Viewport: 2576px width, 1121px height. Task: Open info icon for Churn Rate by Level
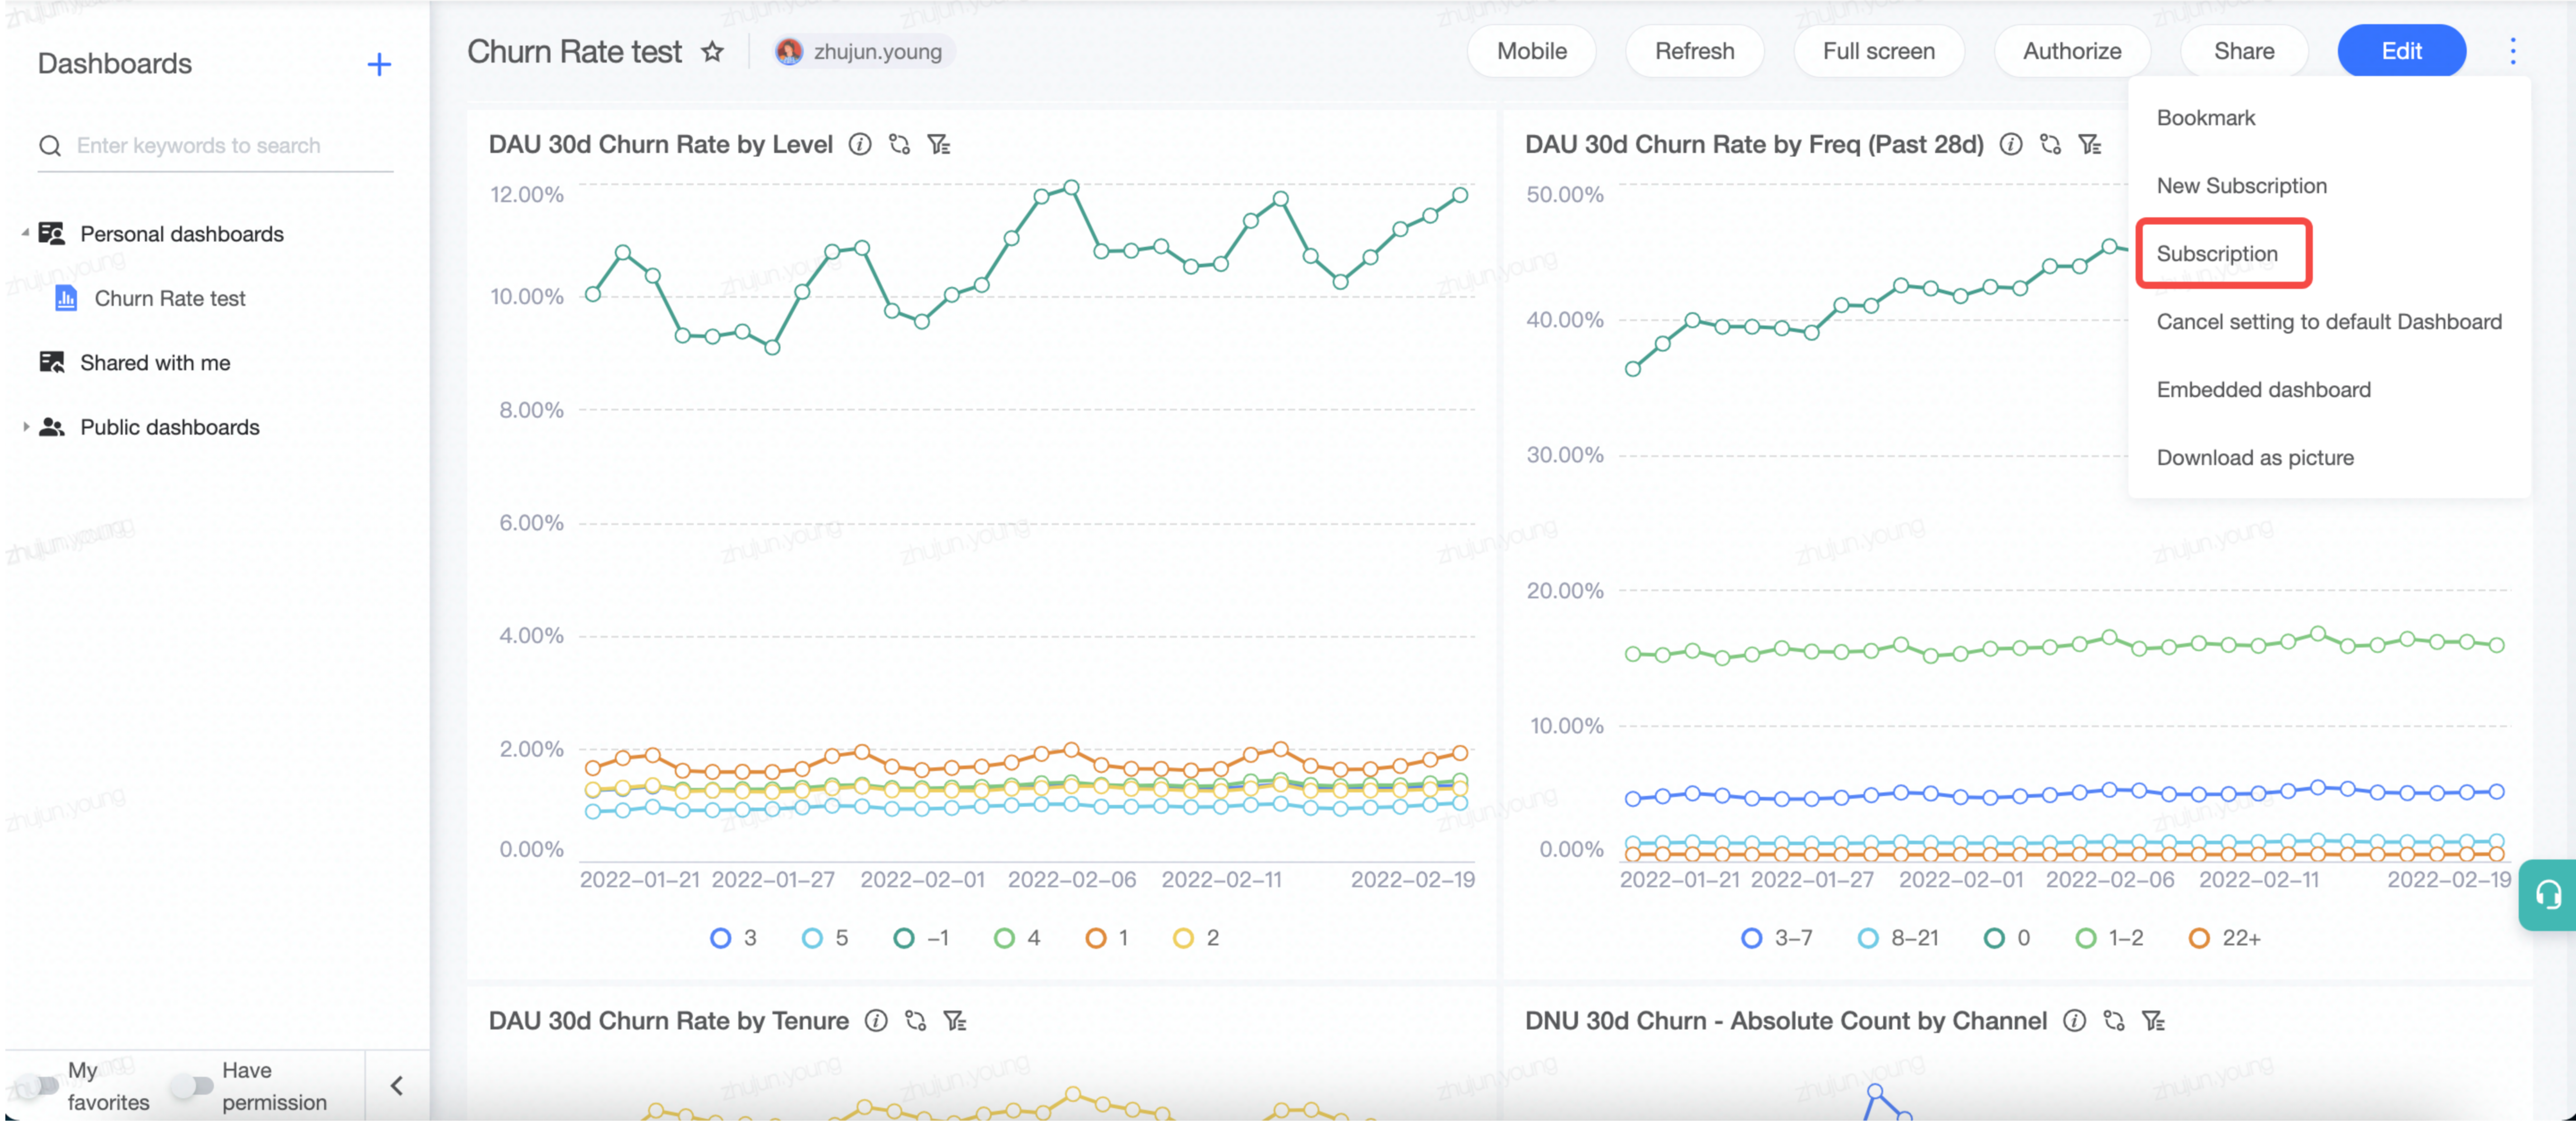click(860, 145)
